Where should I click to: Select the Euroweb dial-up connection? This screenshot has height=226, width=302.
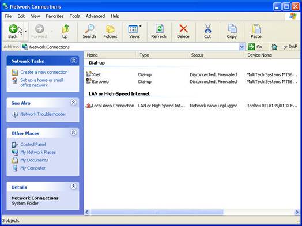(x=100, y=81)
